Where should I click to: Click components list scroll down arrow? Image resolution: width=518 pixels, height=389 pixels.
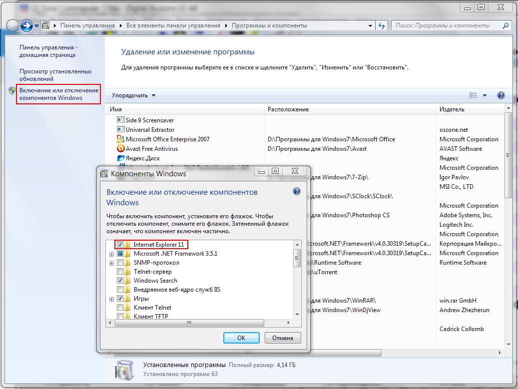click(x=297, y=315)
